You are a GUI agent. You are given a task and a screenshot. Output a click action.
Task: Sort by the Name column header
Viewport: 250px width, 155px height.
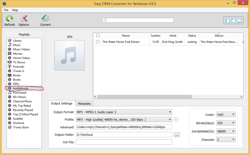point(126,36)
